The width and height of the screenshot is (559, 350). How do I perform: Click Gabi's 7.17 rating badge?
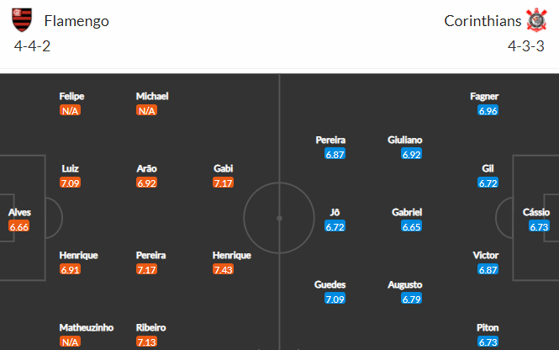[x=223, y=183]
